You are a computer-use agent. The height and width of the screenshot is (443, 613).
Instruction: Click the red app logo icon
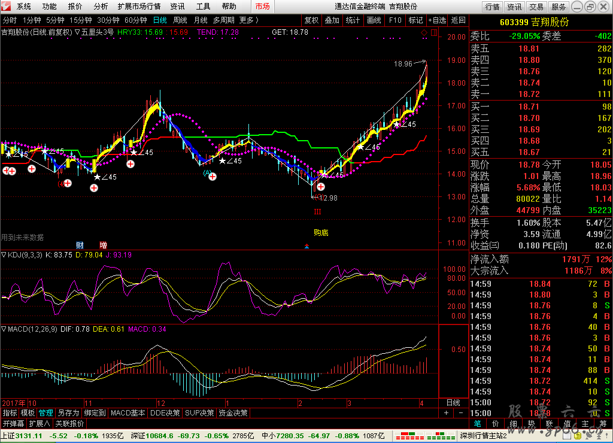coord(6,6)
